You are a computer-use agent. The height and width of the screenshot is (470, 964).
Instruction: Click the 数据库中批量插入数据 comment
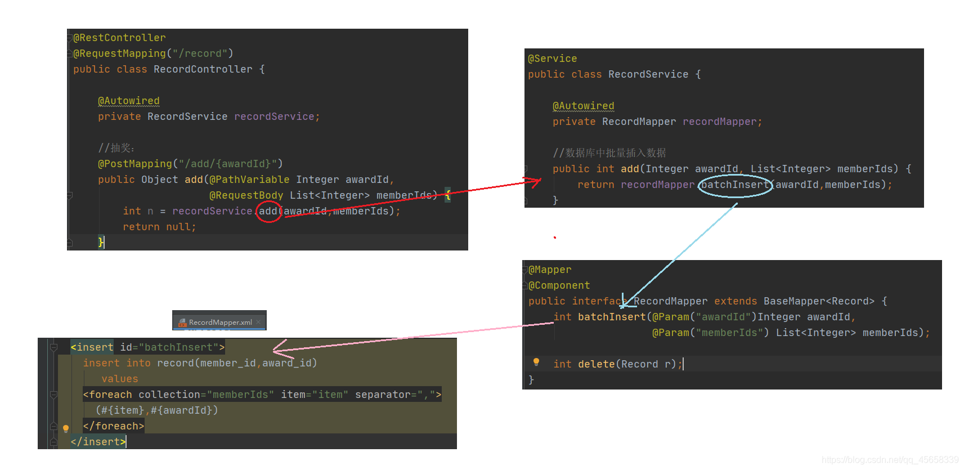coord(609,153)
